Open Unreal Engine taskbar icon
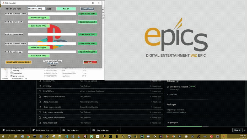This screenshot has height=139, width=247. point(192,136)
